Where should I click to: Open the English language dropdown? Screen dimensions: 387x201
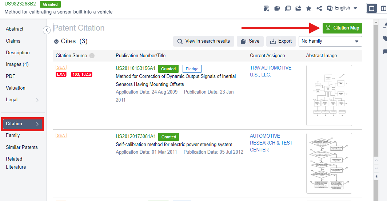pos(342,8)
